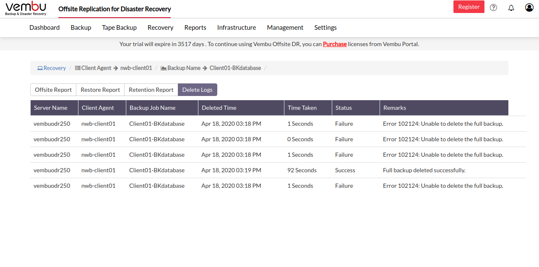
Task: Click nwb-client01 in the 92 Seconds row
Action: click(x=98, y=170)
